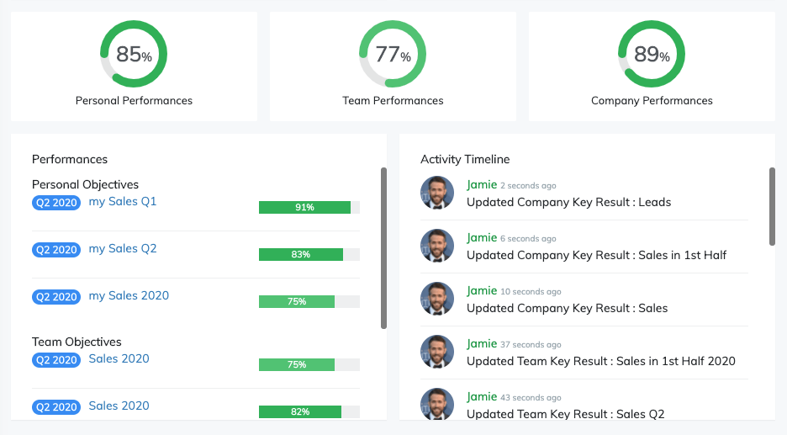Viewport: 787px width, 435px height.
Task: Click the Q2 2020 badge beside my Sales Q1
Action: tap(56, 203)
